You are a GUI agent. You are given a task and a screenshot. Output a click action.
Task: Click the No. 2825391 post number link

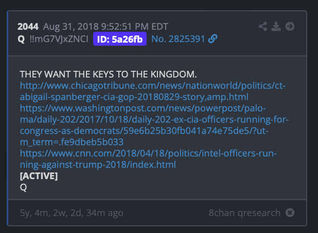click(x=178, y=39)
